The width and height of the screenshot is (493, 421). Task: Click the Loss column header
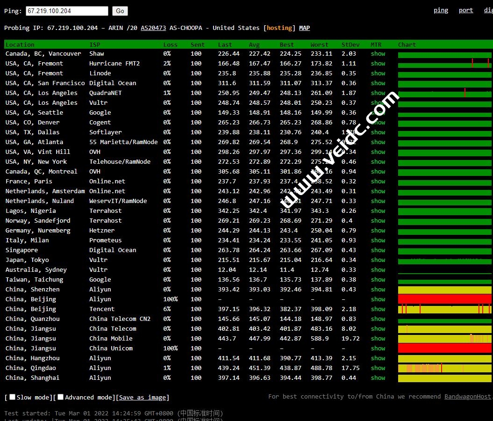[x=170, y=45]
